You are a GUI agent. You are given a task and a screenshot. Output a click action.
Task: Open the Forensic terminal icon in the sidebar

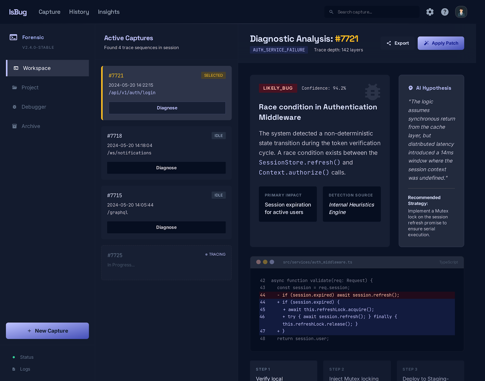point(13,37)
